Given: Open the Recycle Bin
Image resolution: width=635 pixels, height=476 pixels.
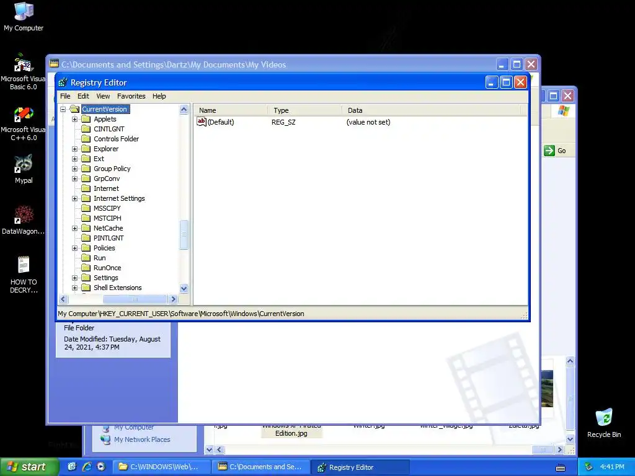Looking at the screenshot, I should tap(604, 423).
